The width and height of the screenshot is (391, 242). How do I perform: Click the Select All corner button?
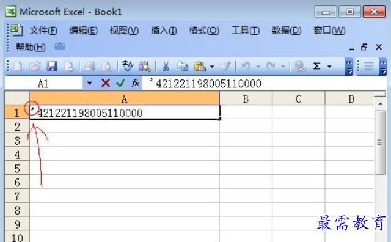17,98
